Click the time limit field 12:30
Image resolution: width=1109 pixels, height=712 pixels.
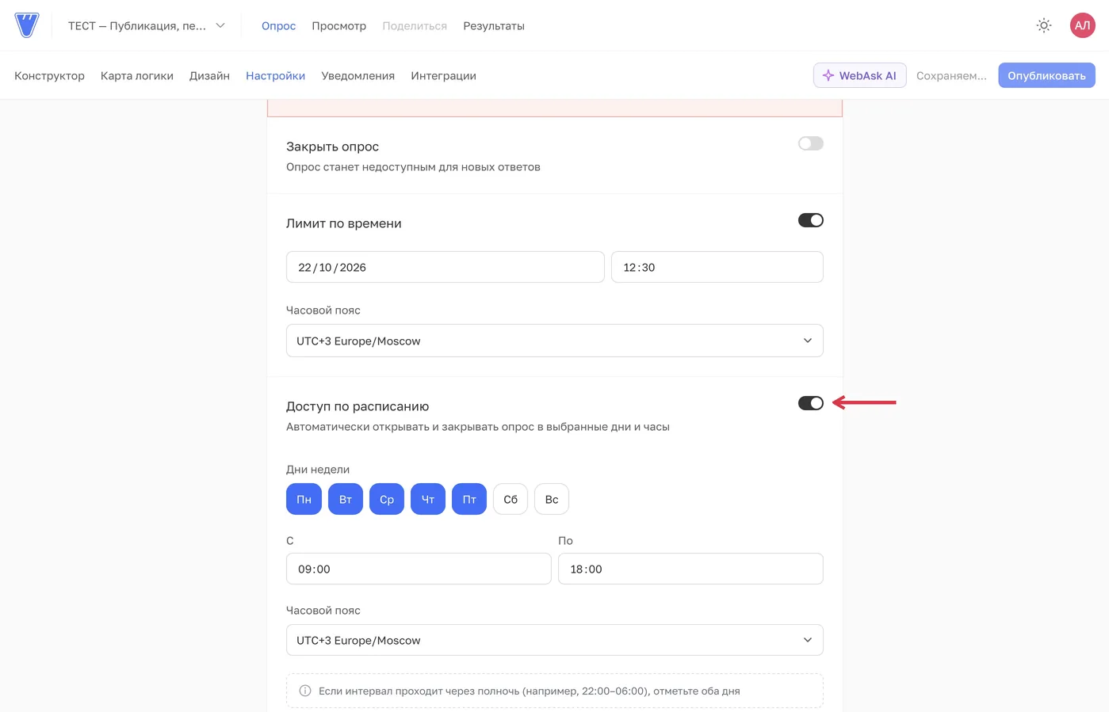pyautogui.click(x=717, y=267)
